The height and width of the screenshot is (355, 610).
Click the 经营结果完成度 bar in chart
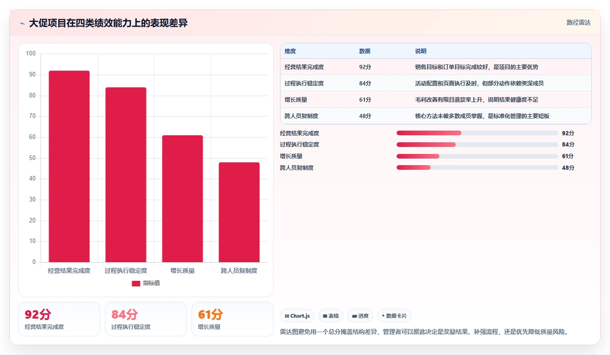pos(69,167)
